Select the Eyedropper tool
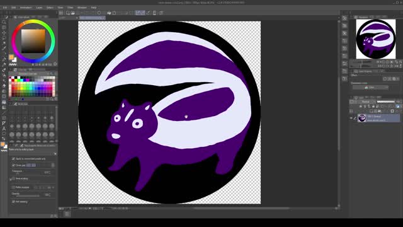The width and height of the screenshot is (403, 227). (4, 49)
